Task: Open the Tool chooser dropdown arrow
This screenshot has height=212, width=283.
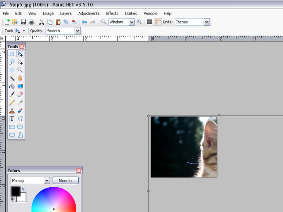Action: (24, 31)
